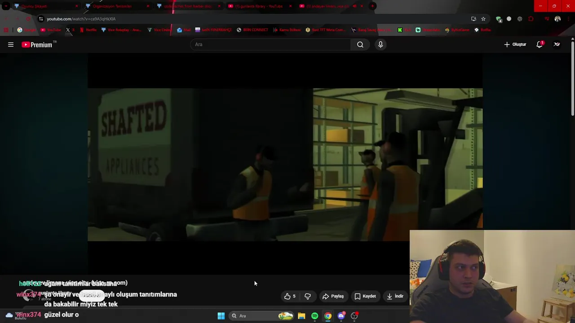
Task: Click the Kaydet save button
Action: (x=365, y=296)
